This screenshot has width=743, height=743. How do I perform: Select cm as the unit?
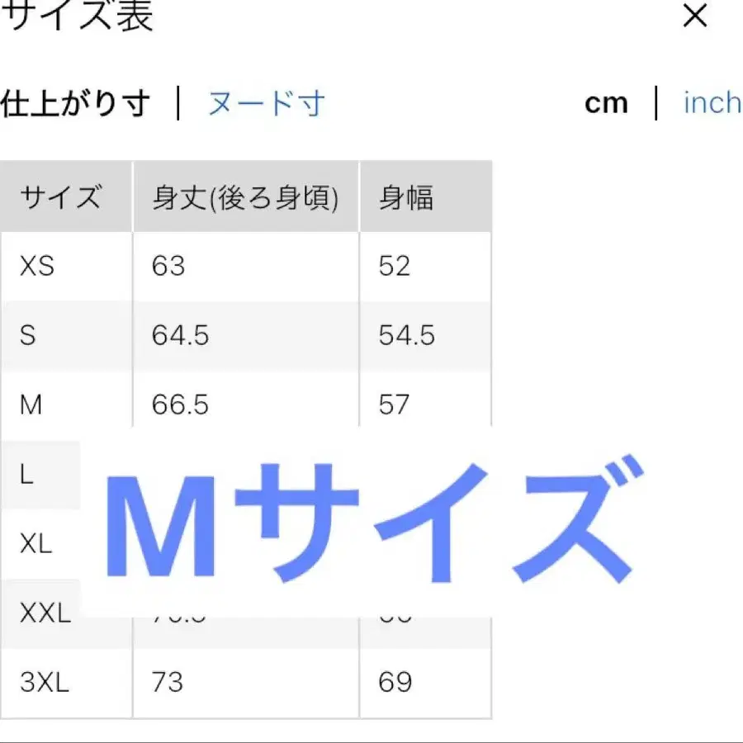607,102
